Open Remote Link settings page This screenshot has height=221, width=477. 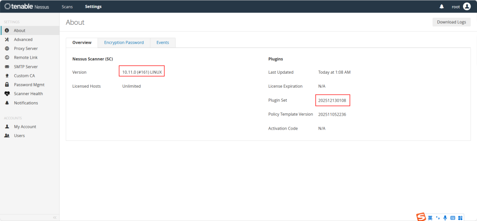click(x=26, y=58)
